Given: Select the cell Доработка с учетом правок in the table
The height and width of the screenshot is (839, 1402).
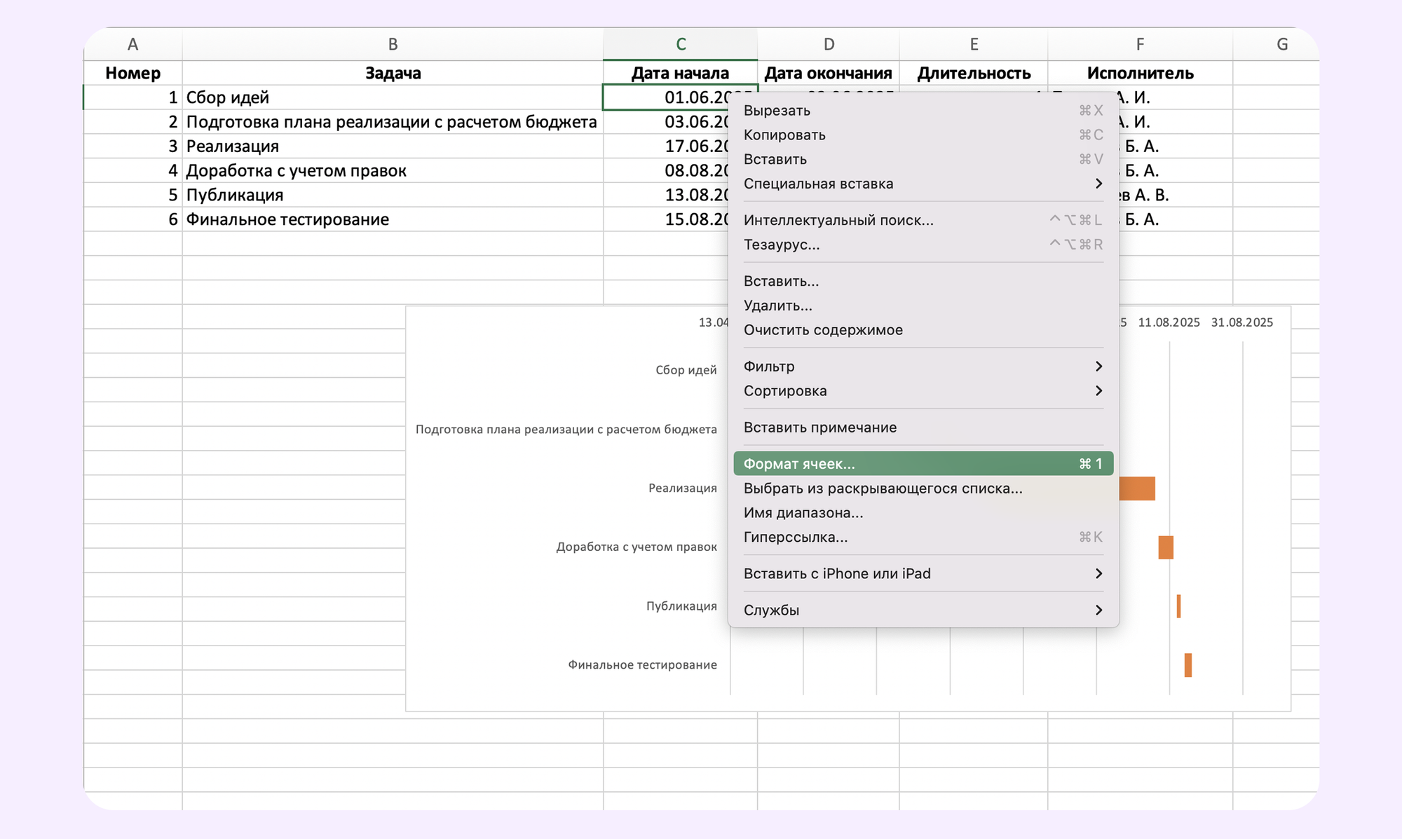Looking at the screenshot, I should click(393, 171).
